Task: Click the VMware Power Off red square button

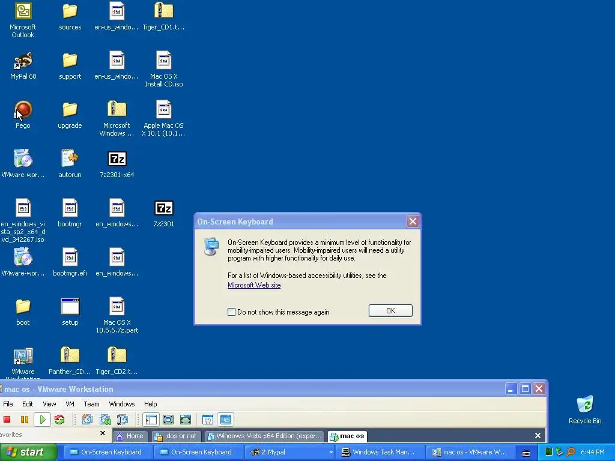Action: [x=7, y=420]
